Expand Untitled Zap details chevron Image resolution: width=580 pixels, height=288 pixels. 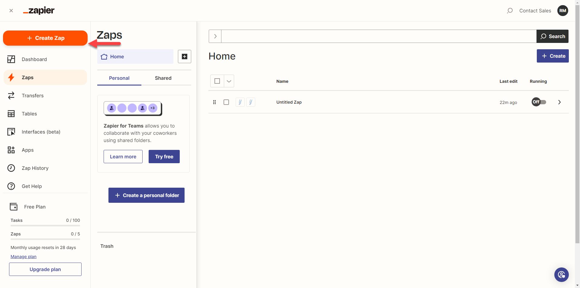(559, 102)
